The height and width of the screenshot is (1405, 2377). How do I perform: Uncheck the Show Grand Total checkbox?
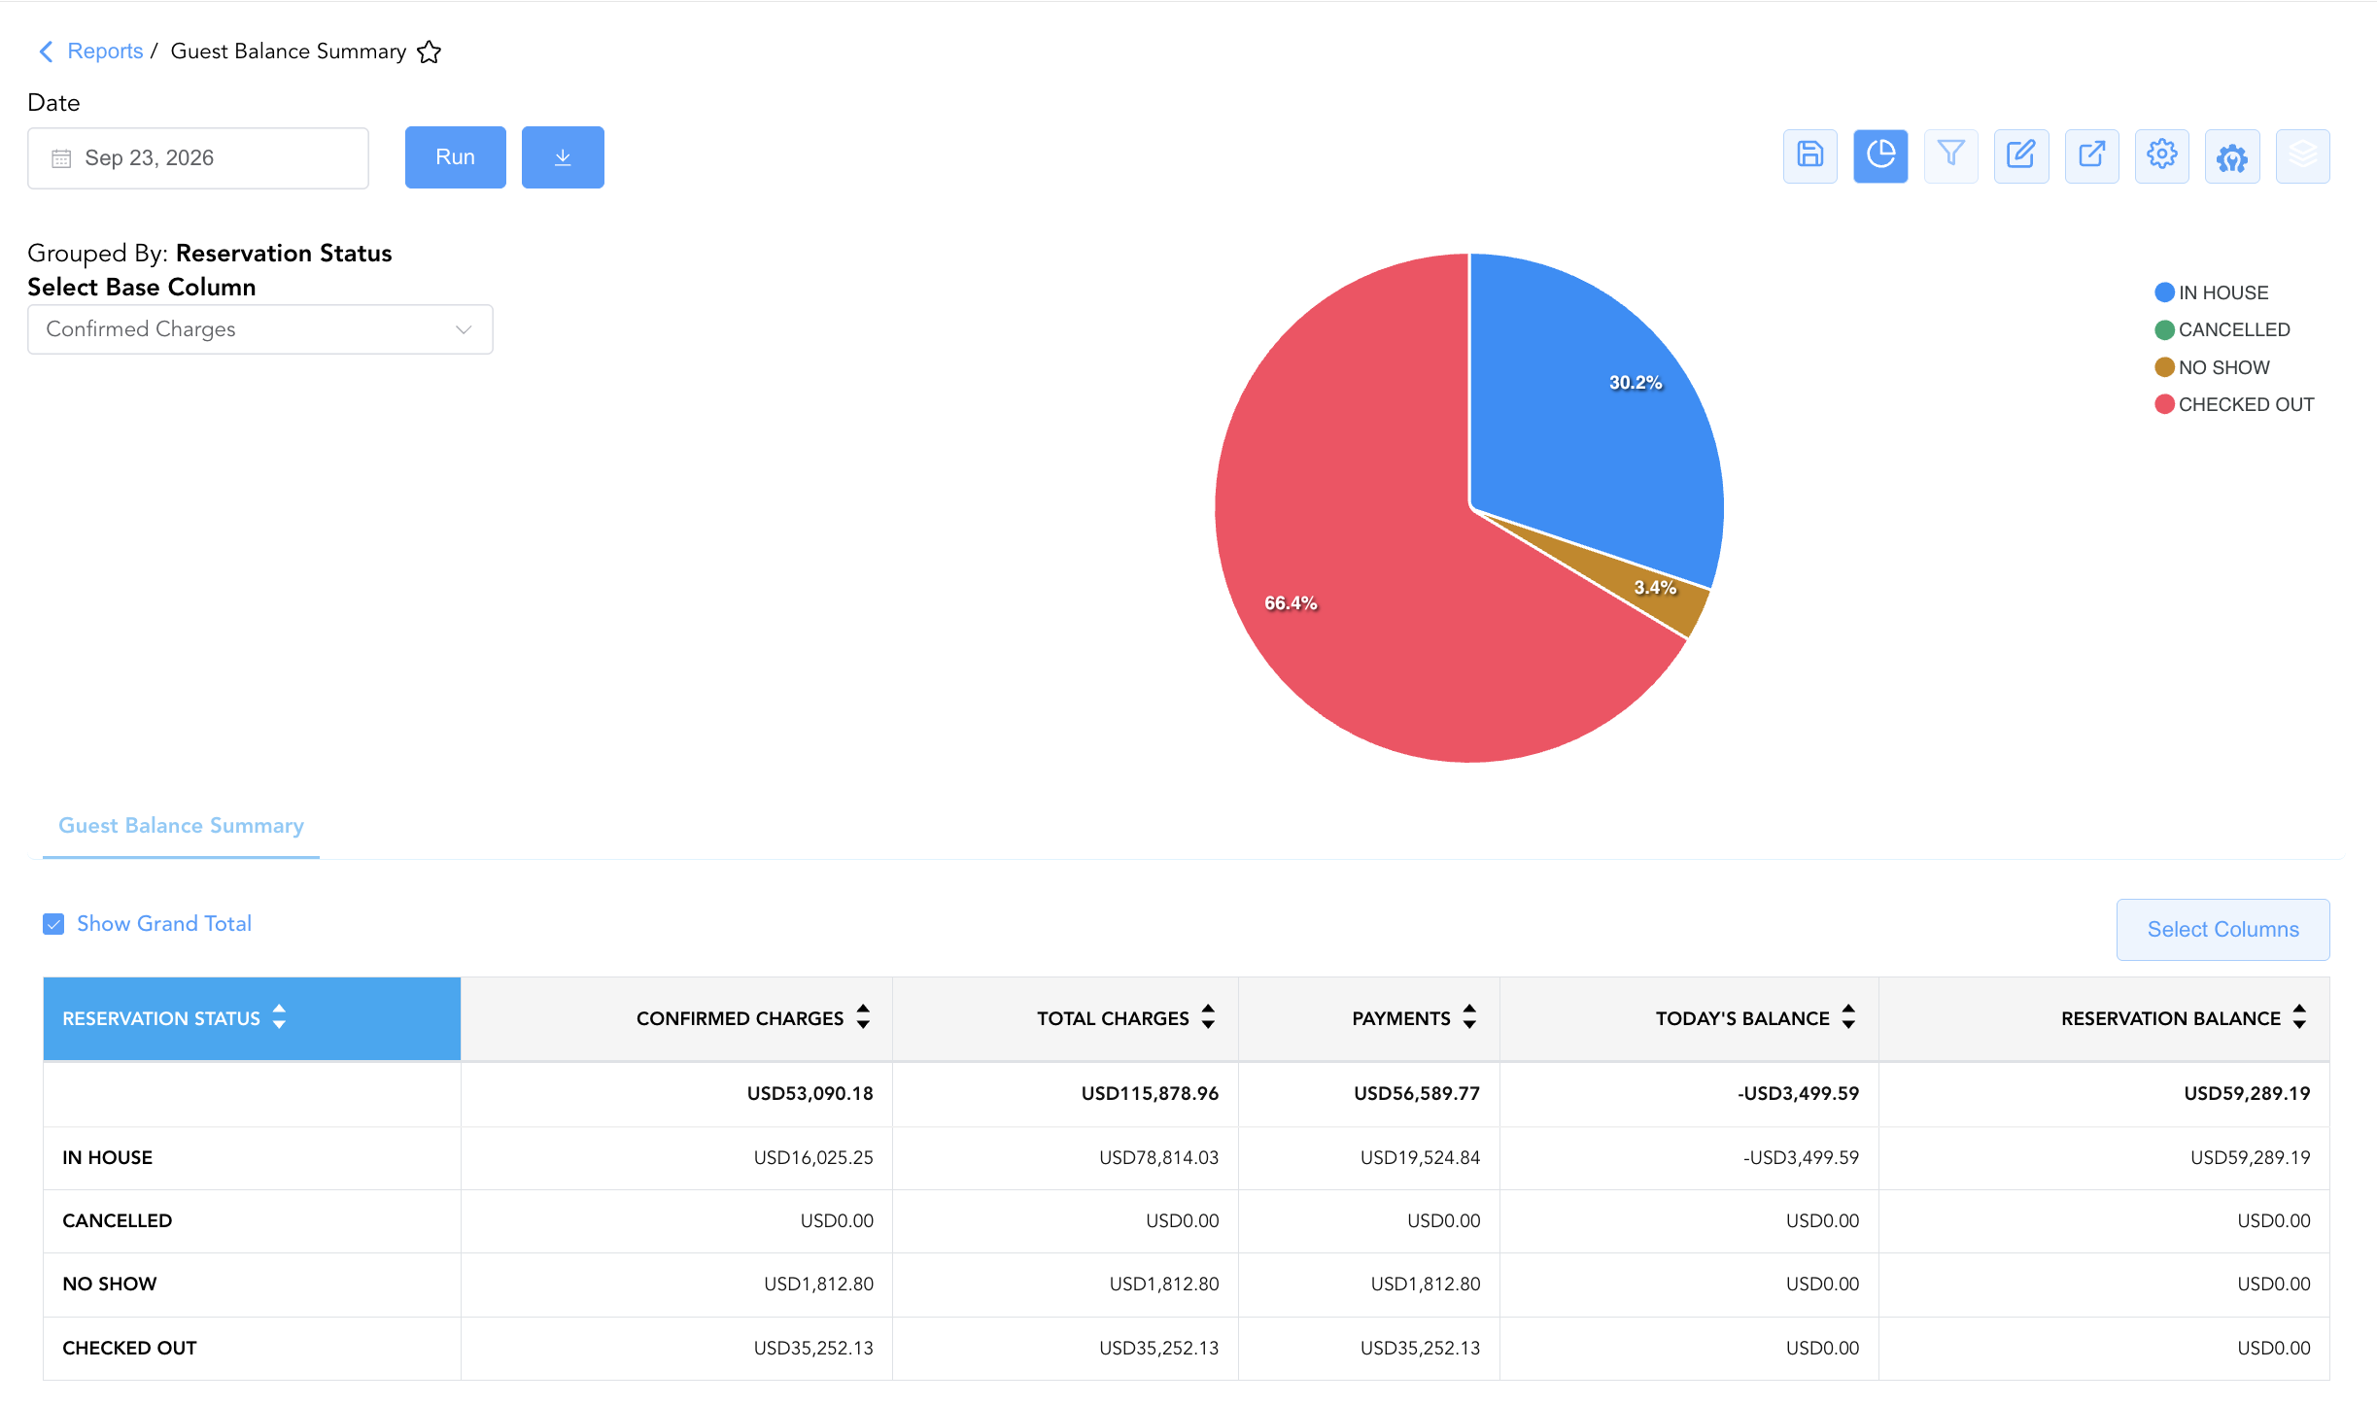coord(53,924)
